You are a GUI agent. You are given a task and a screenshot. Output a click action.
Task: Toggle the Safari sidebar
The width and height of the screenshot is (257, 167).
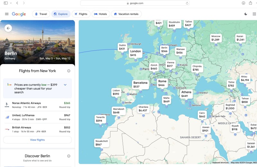[x=6, y=3]
